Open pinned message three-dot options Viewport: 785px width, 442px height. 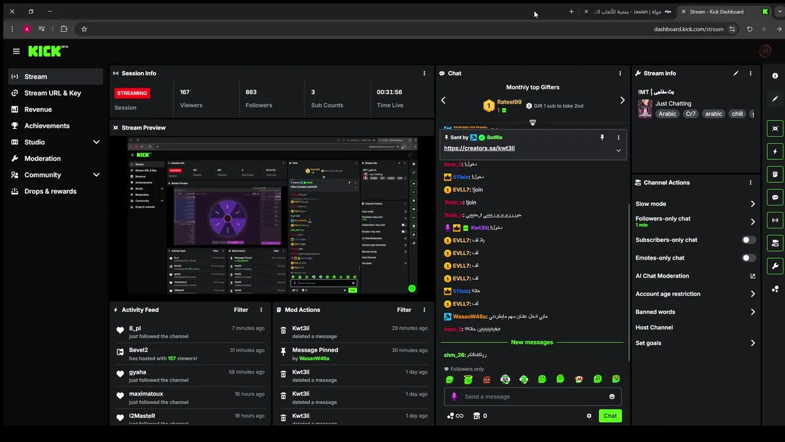point(618,138)
